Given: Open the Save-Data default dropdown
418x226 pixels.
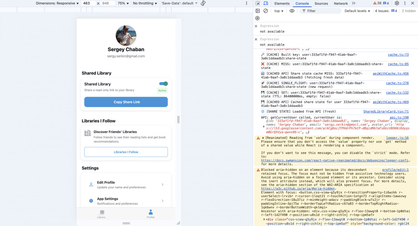Looking at the screenshot, I should (x=179, y=3).
